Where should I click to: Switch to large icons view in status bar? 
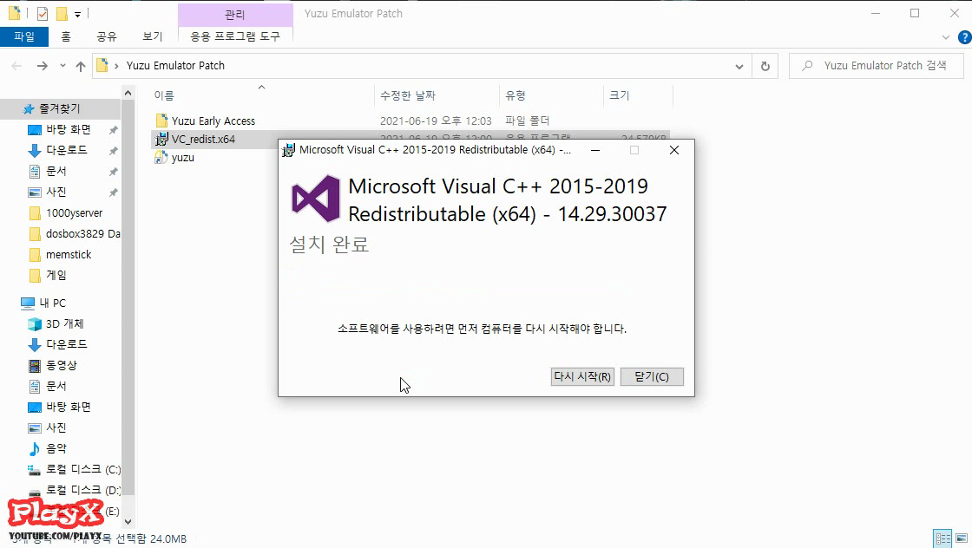point(962,538)
